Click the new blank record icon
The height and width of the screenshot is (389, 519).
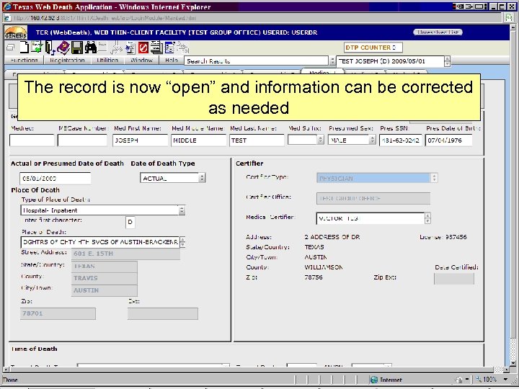pyautogui.click(x=24, y=48)
